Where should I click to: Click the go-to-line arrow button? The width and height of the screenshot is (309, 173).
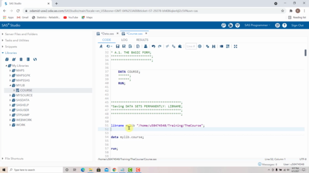tap(199, 46)
